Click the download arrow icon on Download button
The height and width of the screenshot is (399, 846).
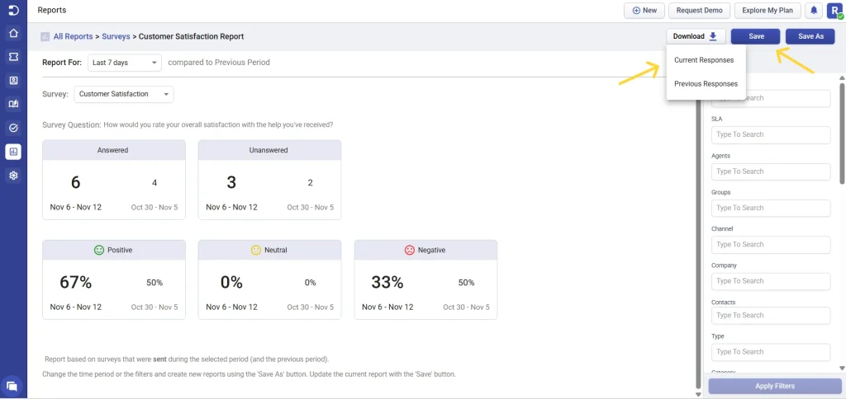[x=713, y=36]
